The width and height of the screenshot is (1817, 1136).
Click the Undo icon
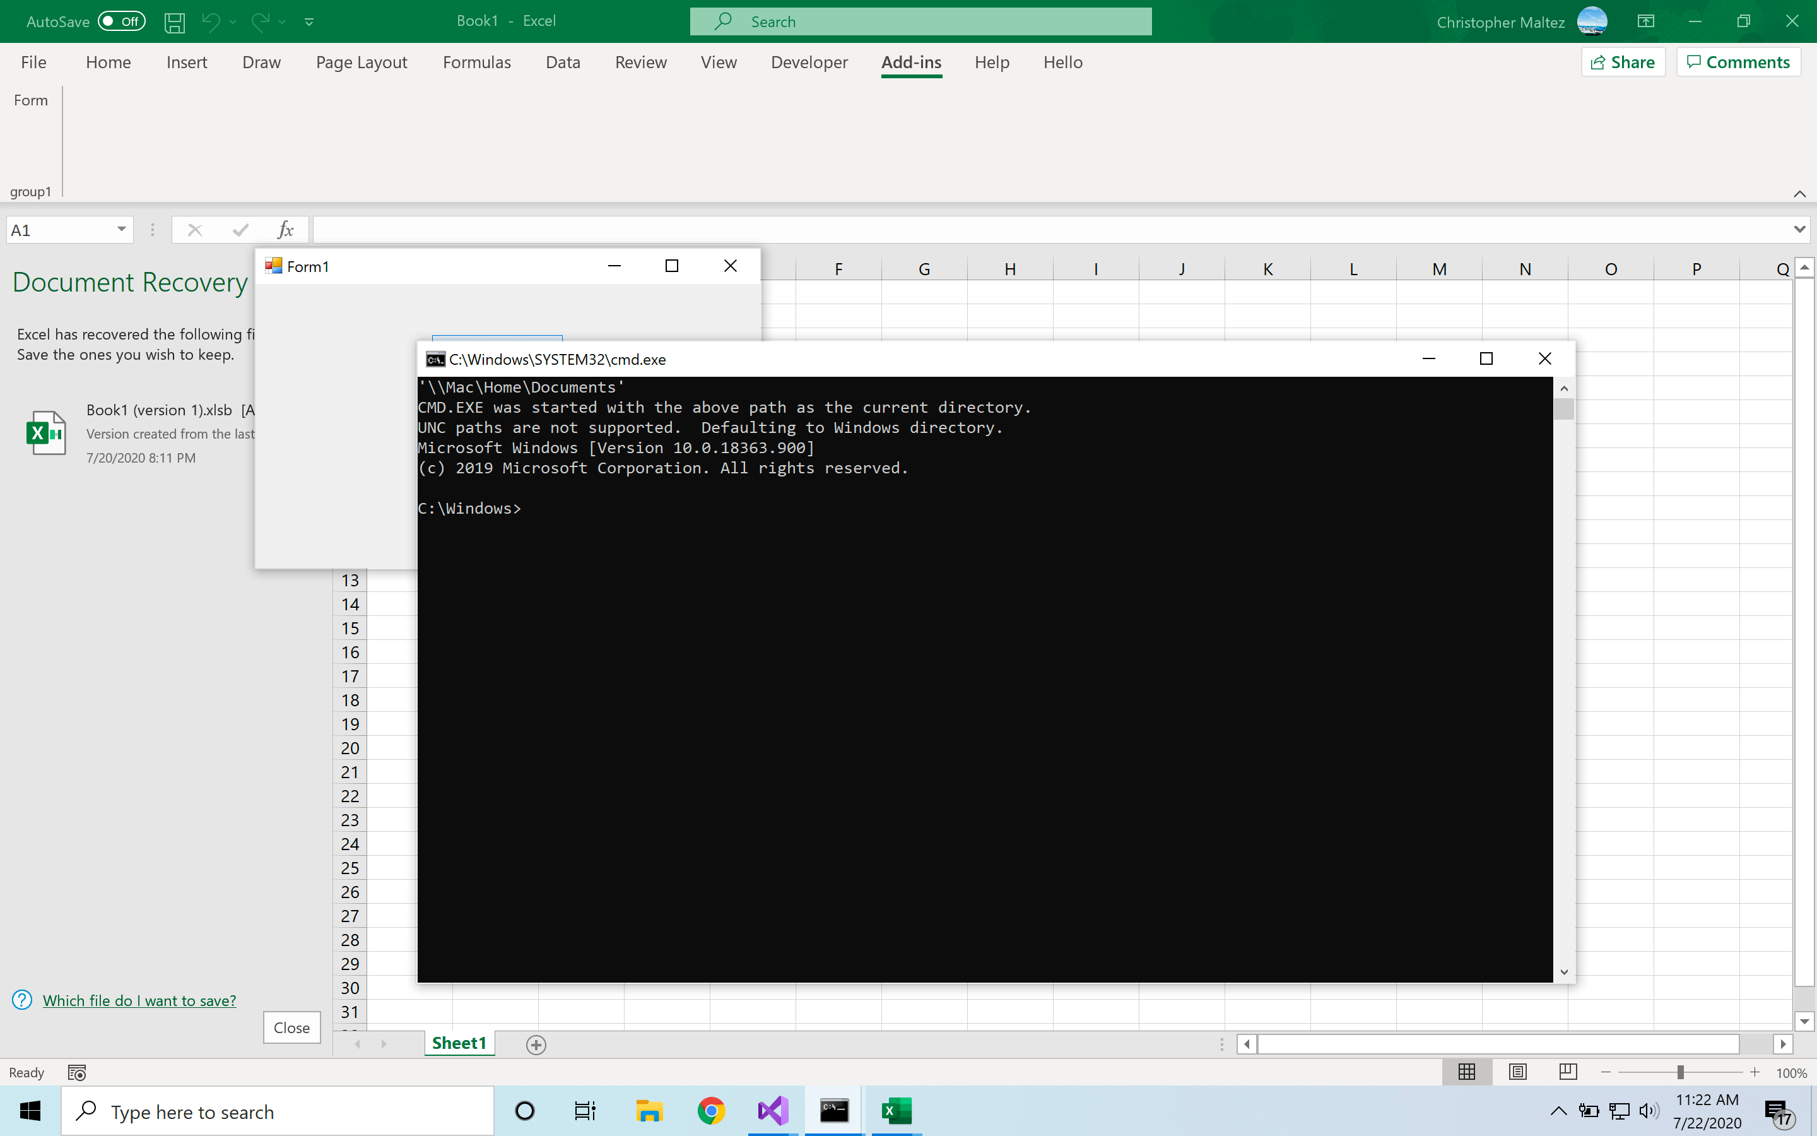[x=209, y=21]
